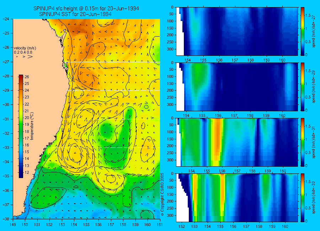Click the 152 longitude tick under the lat=-33 section
320x231 pixels.
181,226
